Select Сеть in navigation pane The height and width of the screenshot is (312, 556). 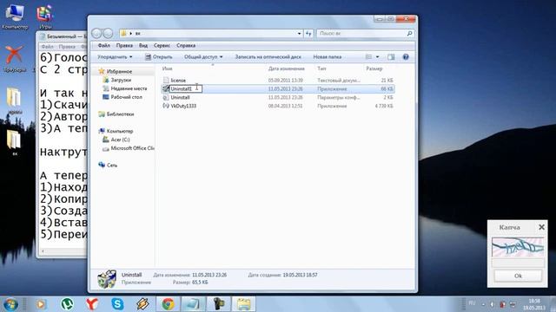(112, 166)
